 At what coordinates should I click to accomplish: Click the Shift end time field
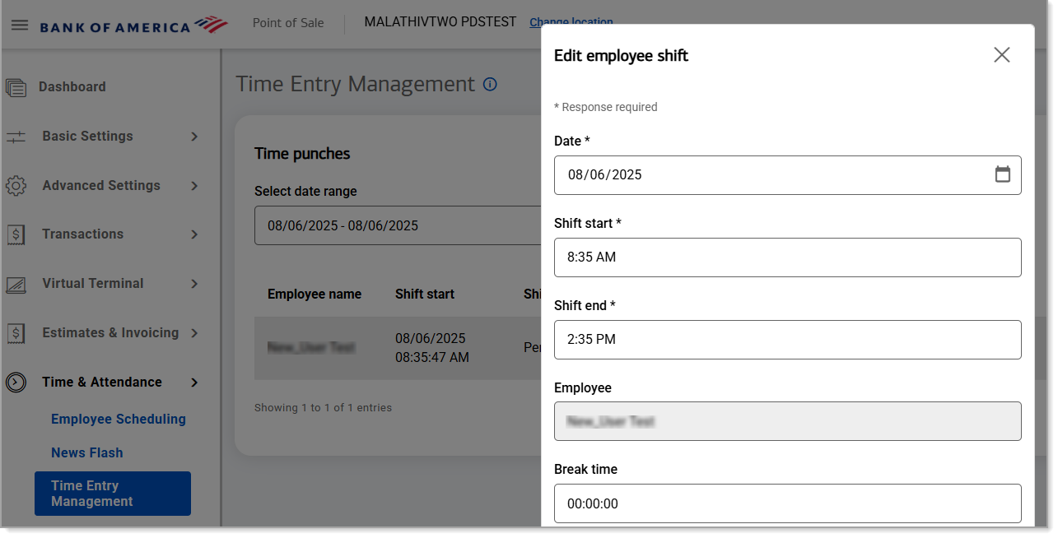pyautogui.click(x=787, y=340)
